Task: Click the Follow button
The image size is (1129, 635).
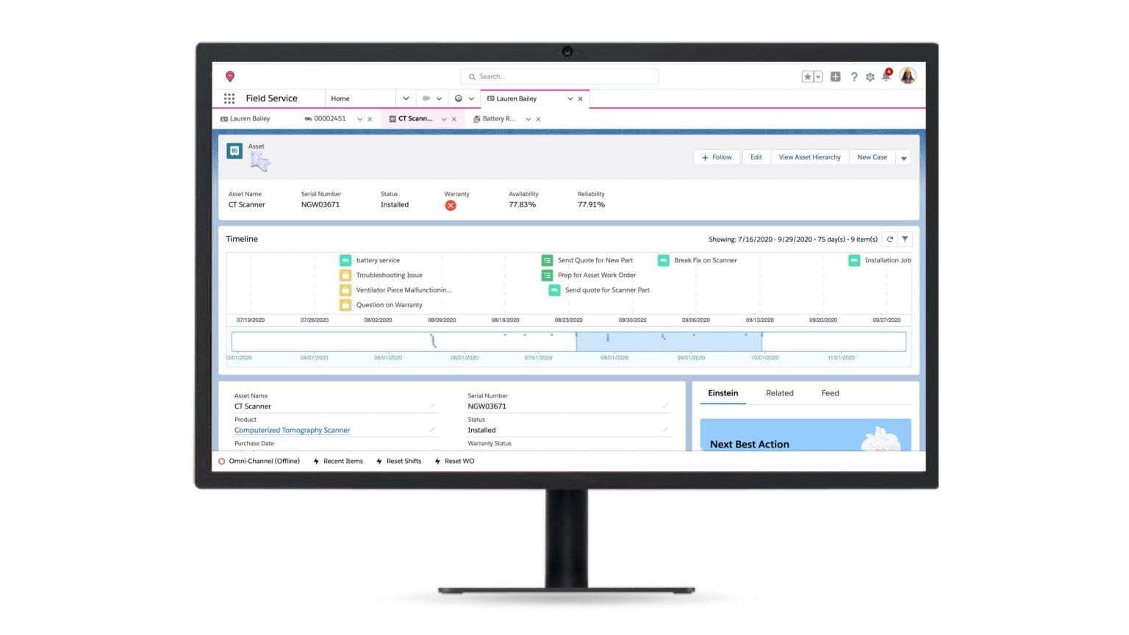Action: [717, 157]
